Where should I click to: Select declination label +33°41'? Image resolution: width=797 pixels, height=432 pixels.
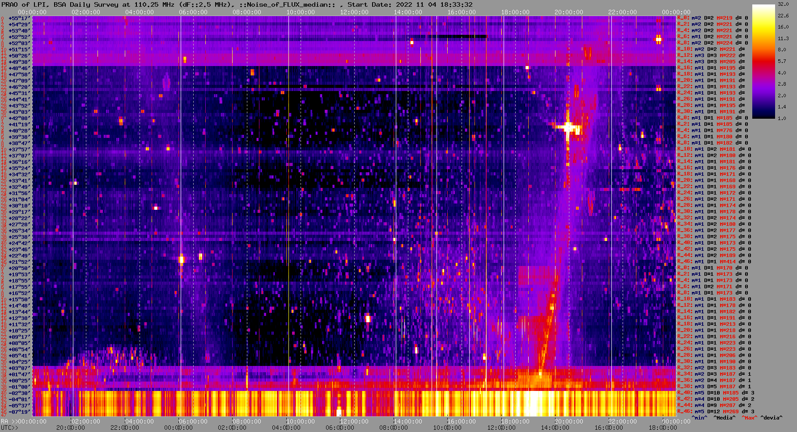pos(19,181)
